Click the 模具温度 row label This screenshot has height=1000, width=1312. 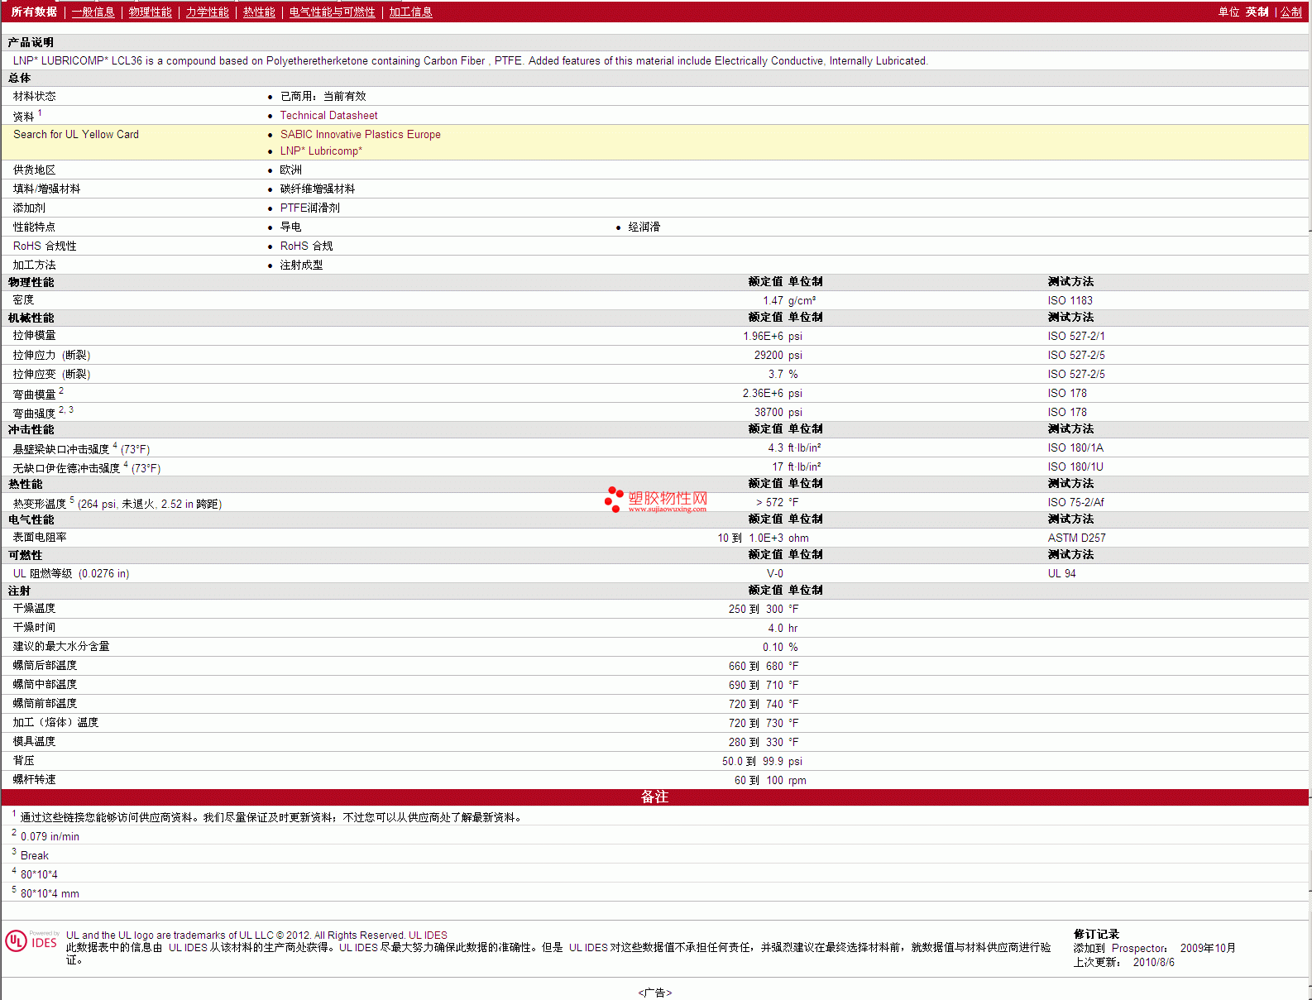(x=34, y=741)
